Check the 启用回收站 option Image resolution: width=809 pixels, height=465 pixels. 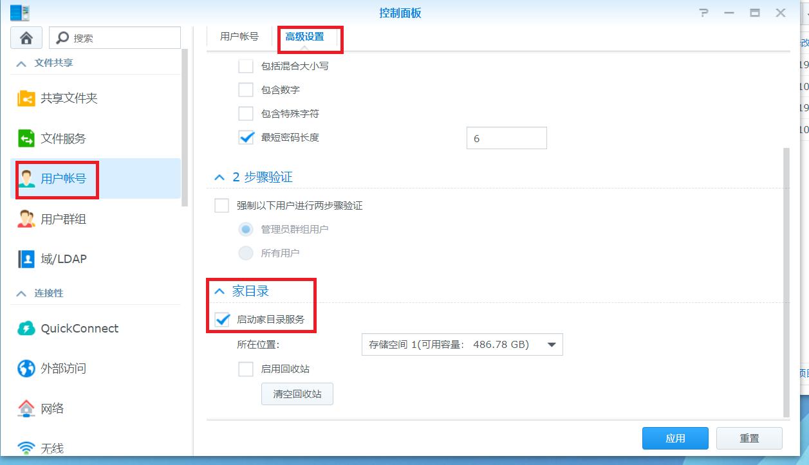[245, 369]
